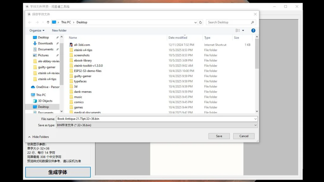Image resolution: width=324 pixels, height=182 pixels.
Task: Click the typefaces folder icon
Action: (x=71, y=81)
